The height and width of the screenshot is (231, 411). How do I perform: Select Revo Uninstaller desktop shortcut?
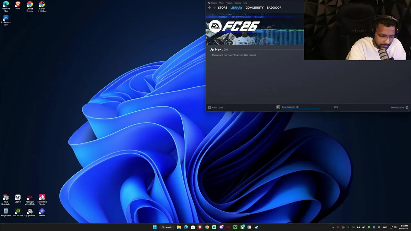[x=6, y=200]
